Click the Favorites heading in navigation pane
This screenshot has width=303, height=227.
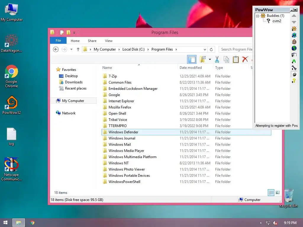(69, 70)
